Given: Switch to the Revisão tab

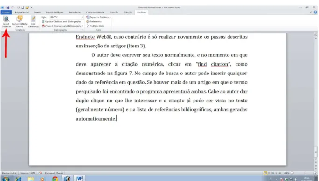Looking at the screenshot, I should point(114,13).
